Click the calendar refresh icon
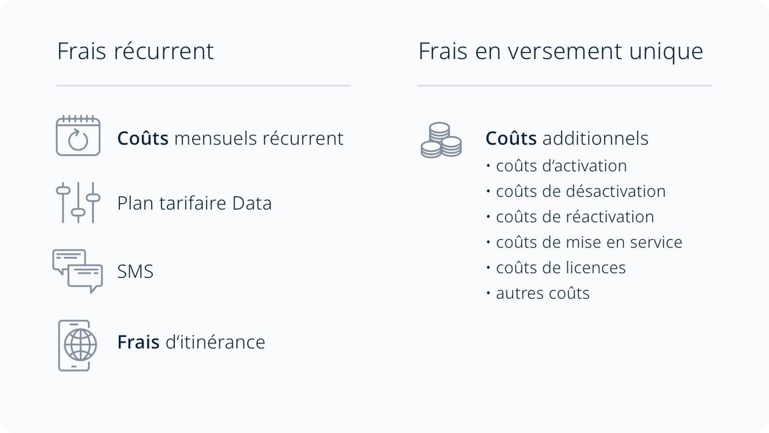 coord(78,136)
